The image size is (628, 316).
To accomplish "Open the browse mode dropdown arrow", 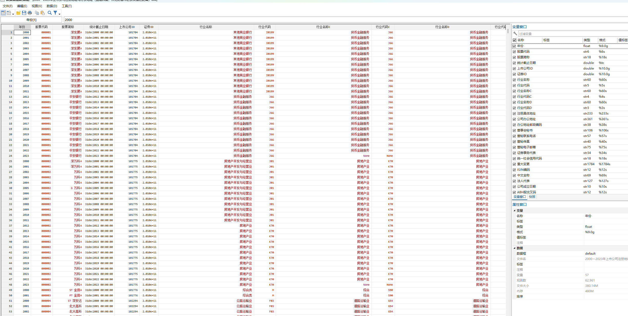I will tap(13, 14).
